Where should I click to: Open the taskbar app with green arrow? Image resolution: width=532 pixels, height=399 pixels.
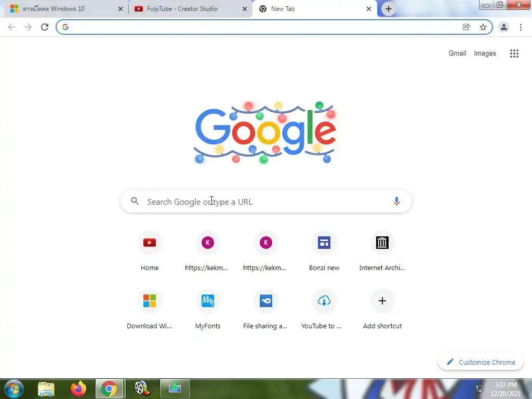[x=175, y=389]
